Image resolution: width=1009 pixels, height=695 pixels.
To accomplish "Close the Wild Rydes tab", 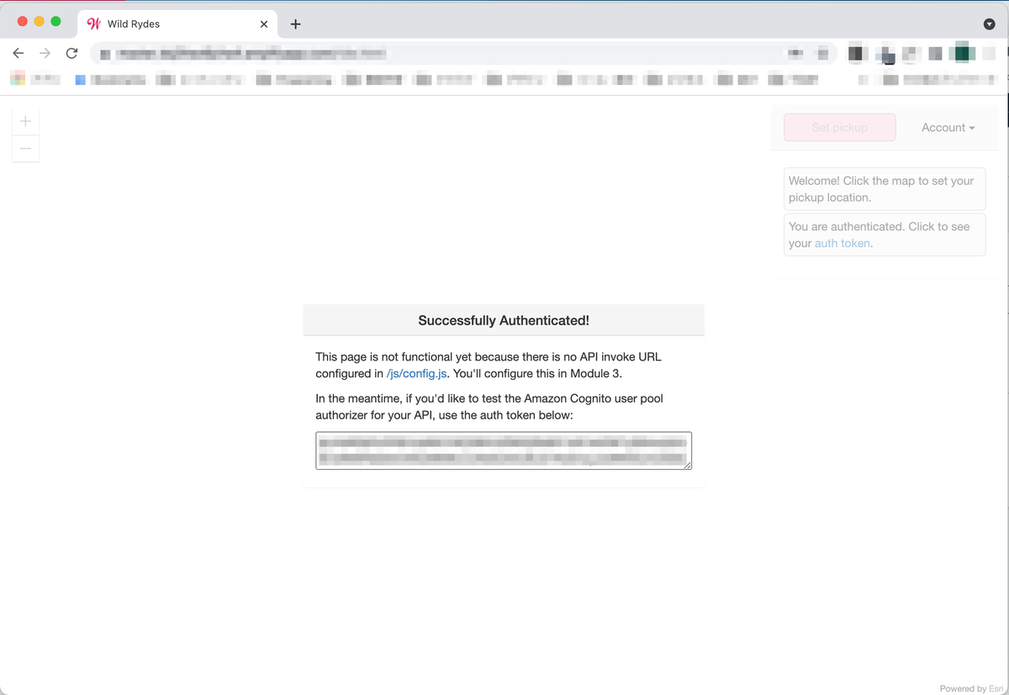I will pos(264,24).
